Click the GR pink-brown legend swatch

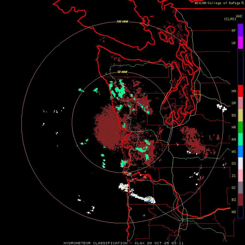click(x=240, y=103)
